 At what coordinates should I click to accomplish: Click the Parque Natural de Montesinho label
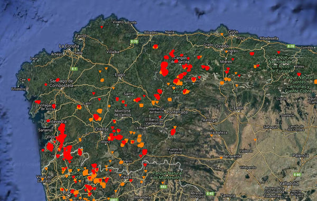coord(167,175)
